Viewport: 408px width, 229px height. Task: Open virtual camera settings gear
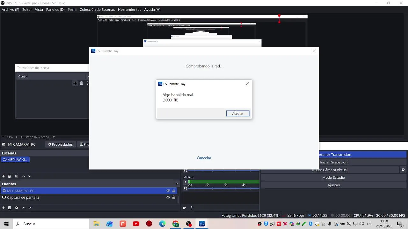(403, 170)
